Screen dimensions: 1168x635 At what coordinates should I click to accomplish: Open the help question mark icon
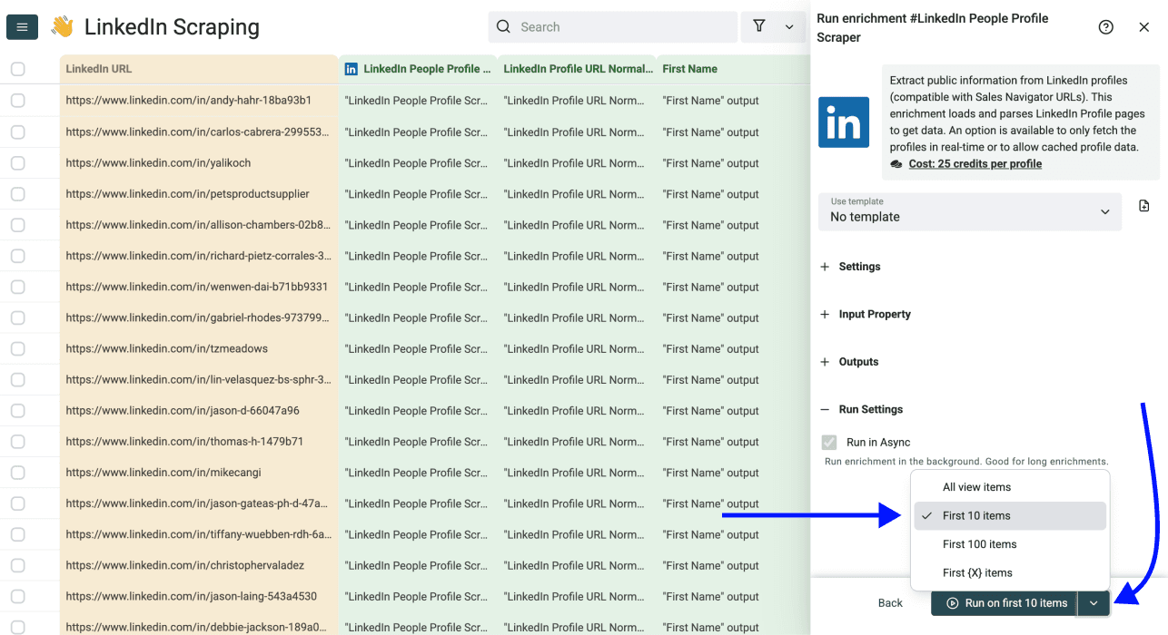[1105, 27]
